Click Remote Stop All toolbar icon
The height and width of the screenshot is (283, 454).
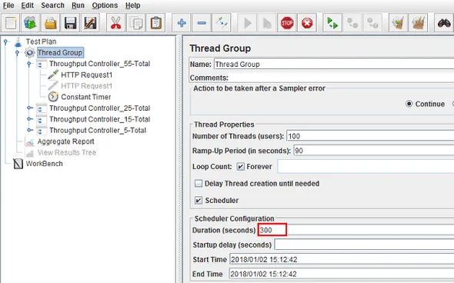[x=352, y=23]
